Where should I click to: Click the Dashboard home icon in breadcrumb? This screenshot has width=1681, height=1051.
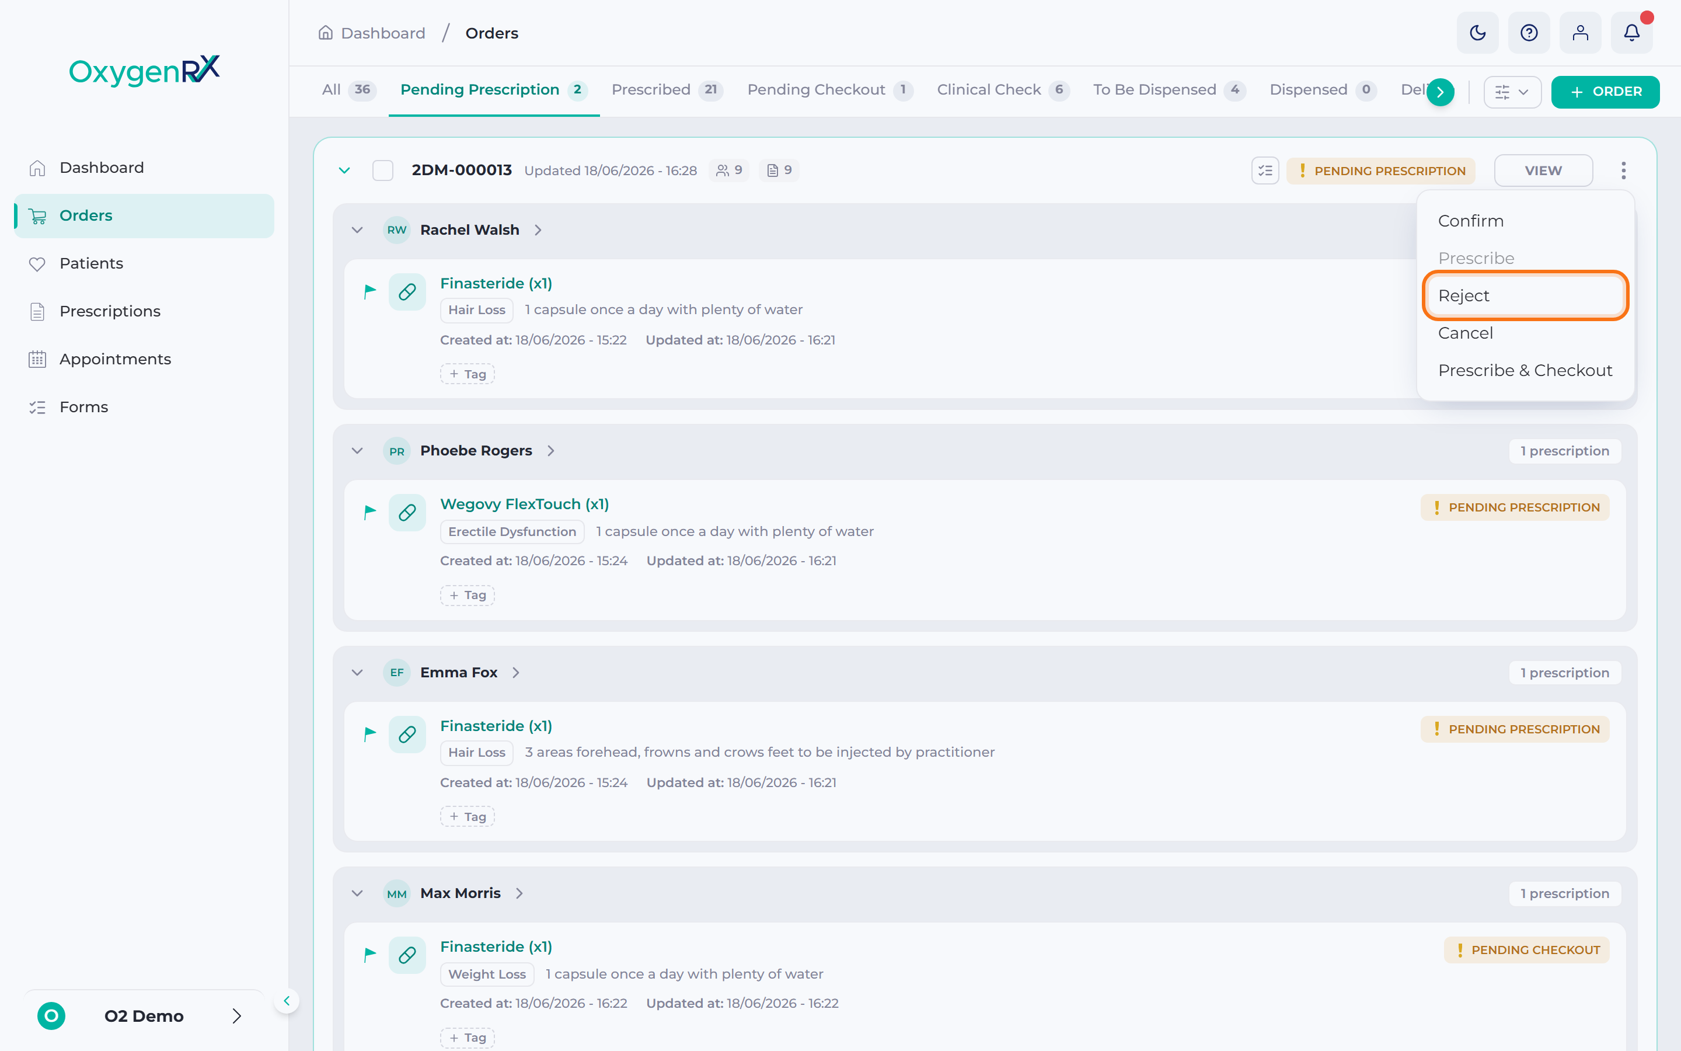(325, 33)
